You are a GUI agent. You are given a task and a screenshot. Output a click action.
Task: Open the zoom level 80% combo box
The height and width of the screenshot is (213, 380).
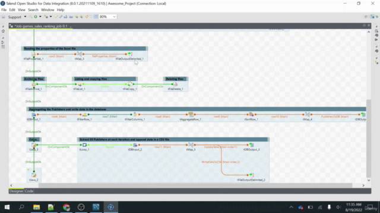pos(107,17)
